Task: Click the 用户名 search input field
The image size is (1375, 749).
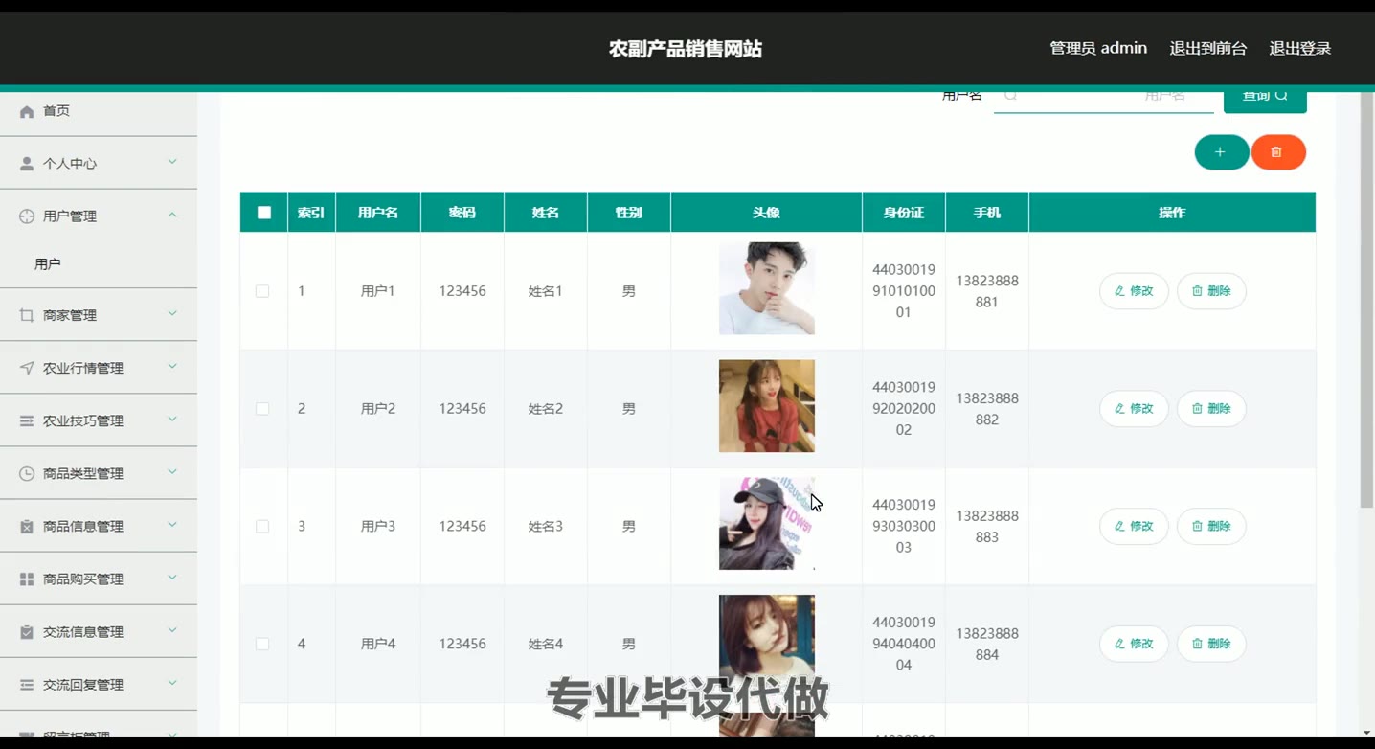Action: [1104, 98]
